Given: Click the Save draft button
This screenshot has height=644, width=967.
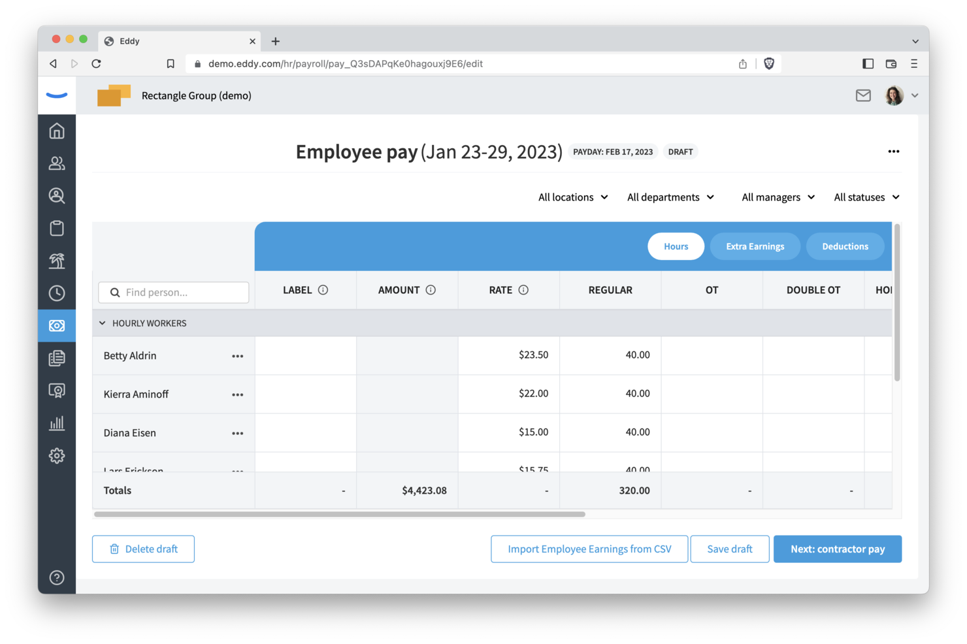Looking at the screenshot, I should 729,549.
